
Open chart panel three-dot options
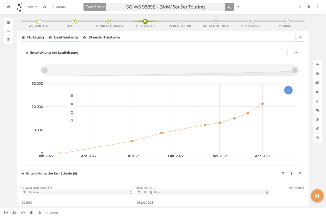click(x=287, y=53)
